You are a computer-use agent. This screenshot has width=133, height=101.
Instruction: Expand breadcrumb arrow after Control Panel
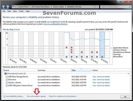(30, 7)
